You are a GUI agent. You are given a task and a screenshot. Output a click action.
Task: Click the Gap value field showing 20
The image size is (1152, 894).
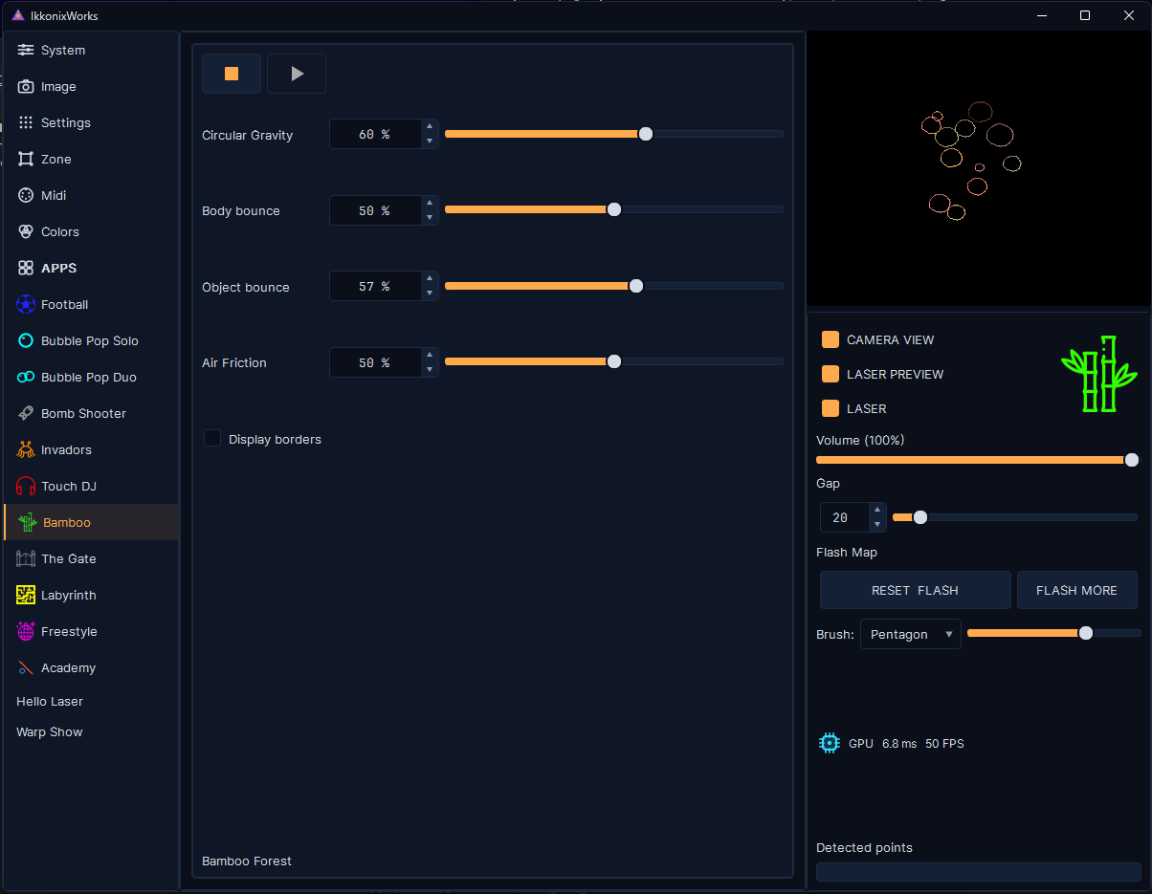pos(845,517)
